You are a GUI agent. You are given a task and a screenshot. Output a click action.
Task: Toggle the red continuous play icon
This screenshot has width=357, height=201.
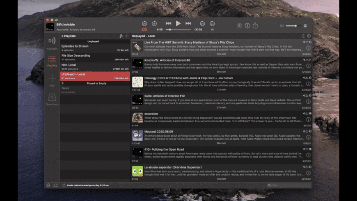(x=144, y=30)
